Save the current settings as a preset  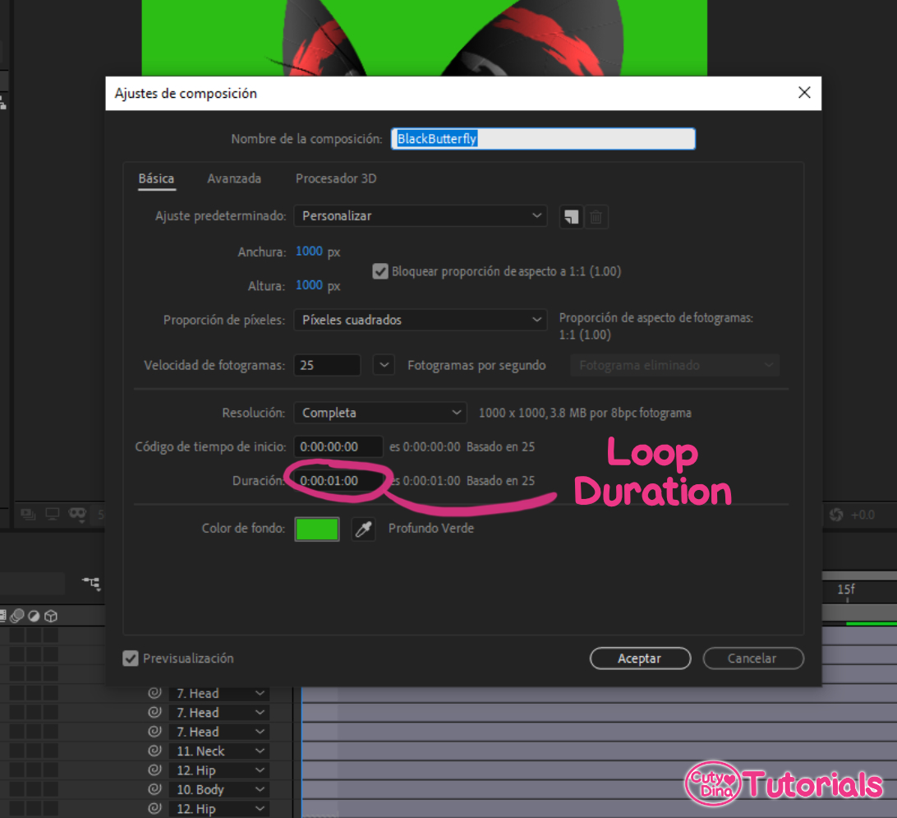572,217
